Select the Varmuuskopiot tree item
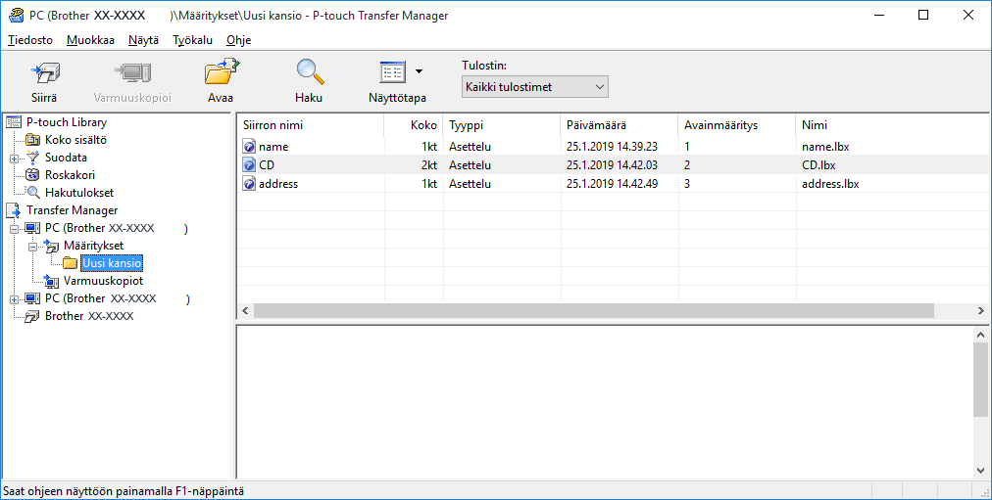Viewport: 992px width, 500px height. (x=103, y=281)
